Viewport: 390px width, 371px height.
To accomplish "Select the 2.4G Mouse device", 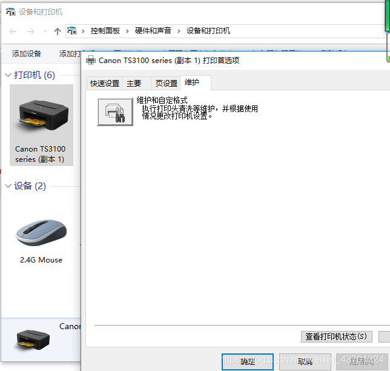I will [41, 240].
